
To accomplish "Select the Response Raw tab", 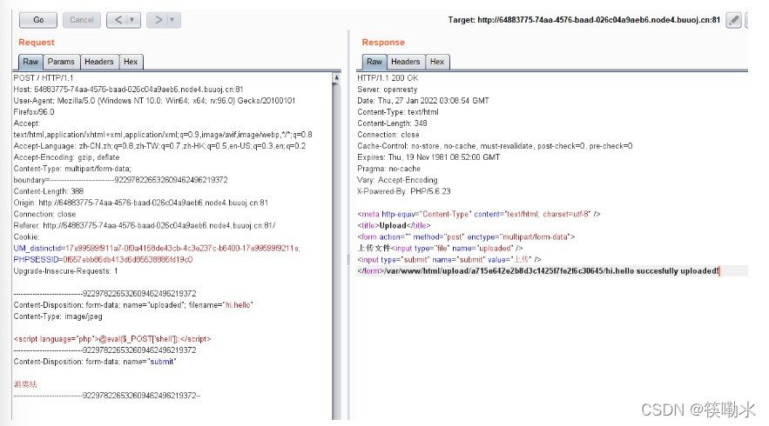I will tap(374, 62).
